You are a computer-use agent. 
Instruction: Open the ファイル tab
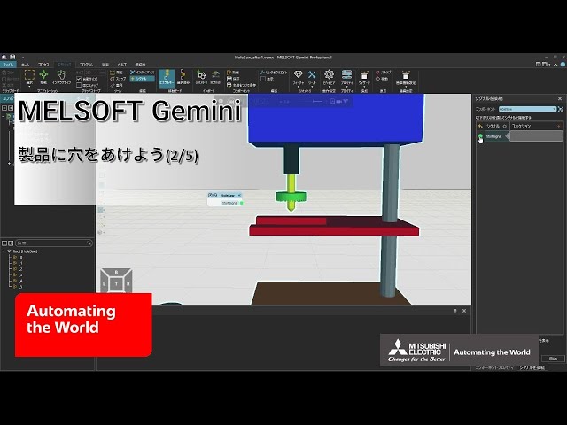coord(8,65)
